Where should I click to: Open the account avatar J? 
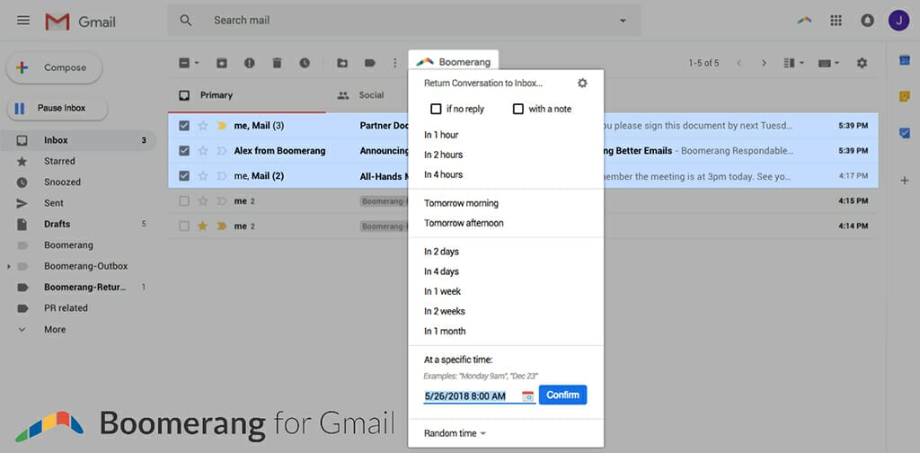pos(898,21)
